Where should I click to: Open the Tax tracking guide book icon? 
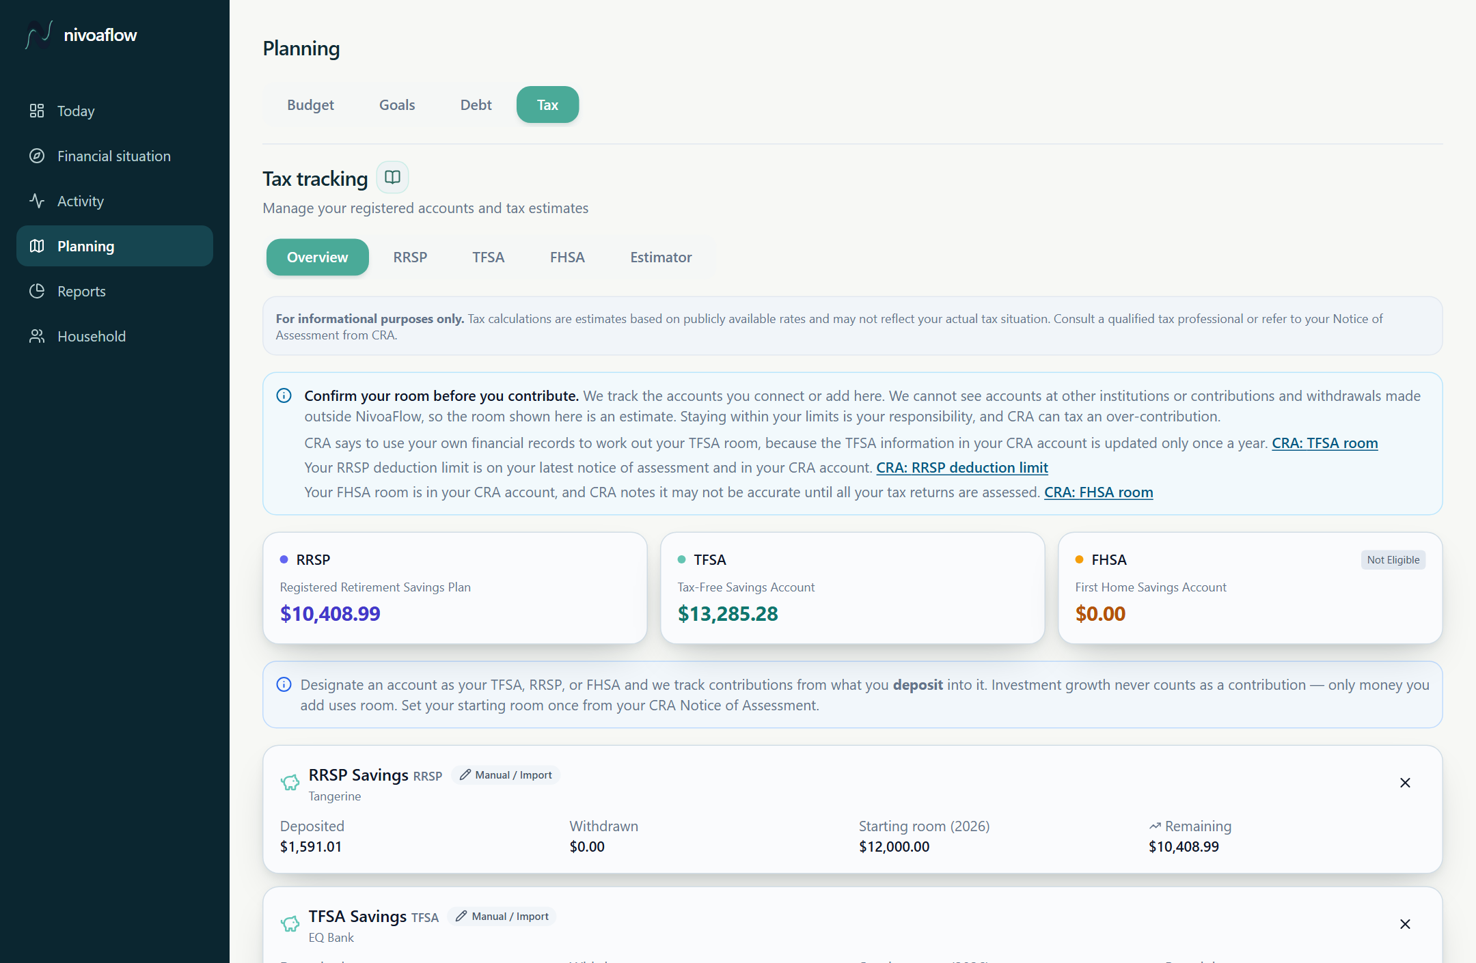[392, 178]
